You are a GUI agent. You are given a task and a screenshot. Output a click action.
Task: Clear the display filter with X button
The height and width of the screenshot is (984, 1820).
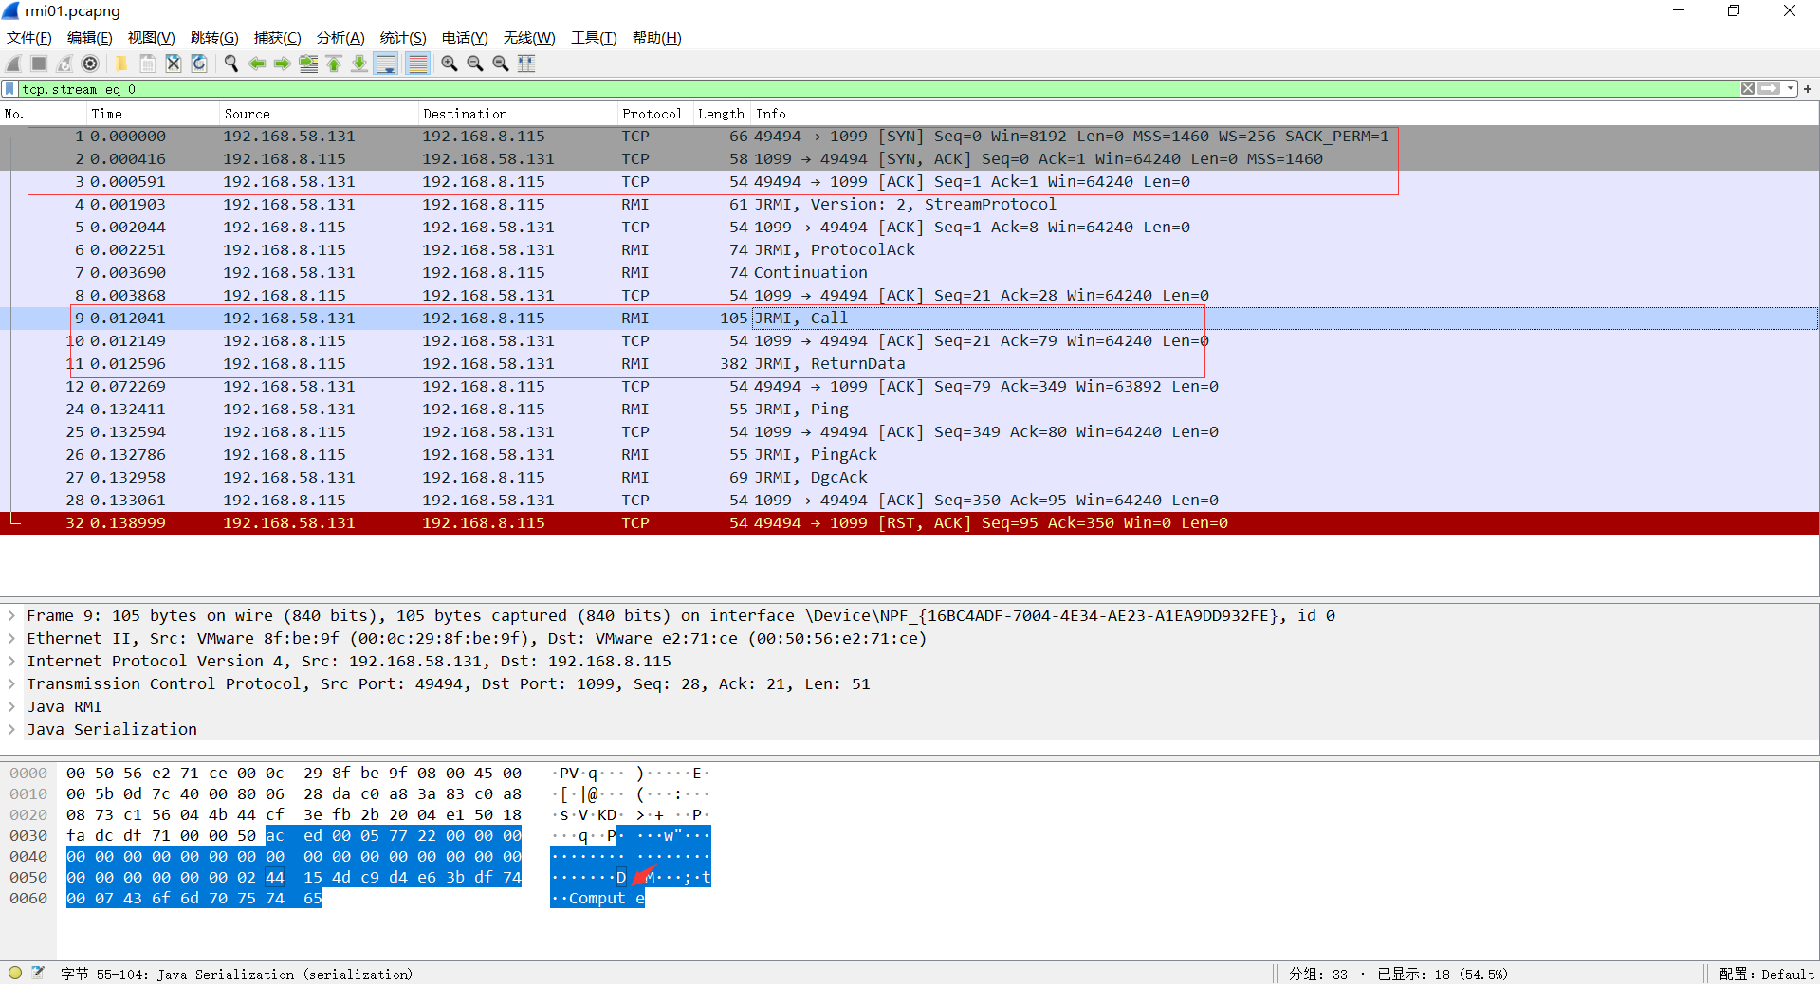[x=1748, y=88]
